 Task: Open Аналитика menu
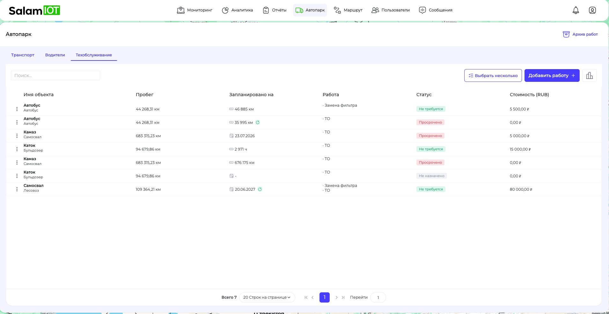tap(237, 10)
